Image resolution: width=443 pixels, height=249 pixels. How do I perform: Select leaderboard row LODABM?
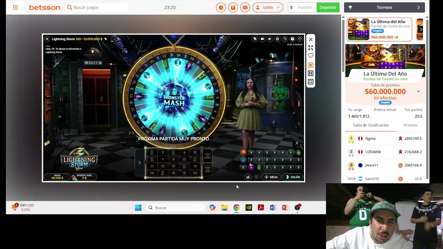click(x=385, y=152)
